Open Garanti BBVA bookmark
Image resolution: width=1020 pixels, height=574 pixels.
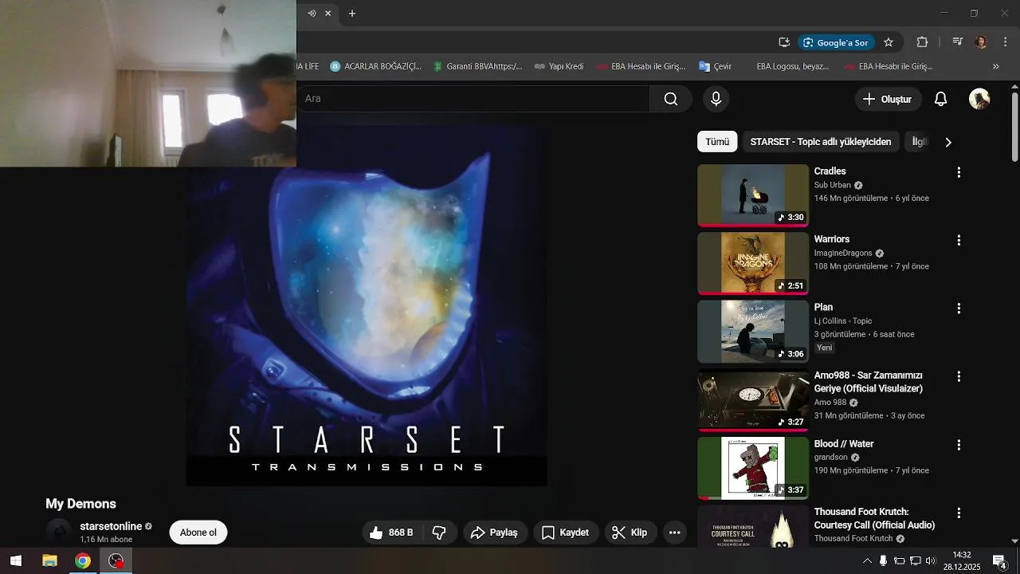pyautogui.click(x=477, y=67)
